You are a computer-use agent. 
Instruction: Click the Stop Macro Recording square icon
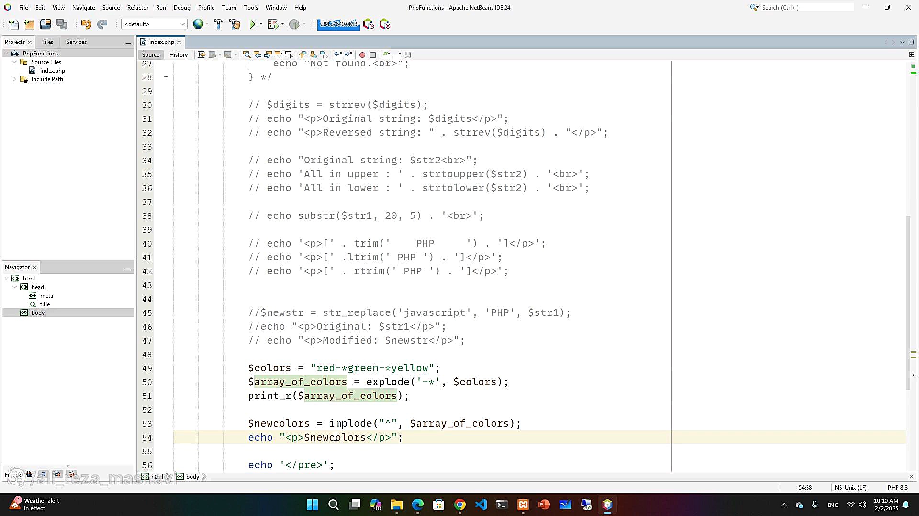373,55
